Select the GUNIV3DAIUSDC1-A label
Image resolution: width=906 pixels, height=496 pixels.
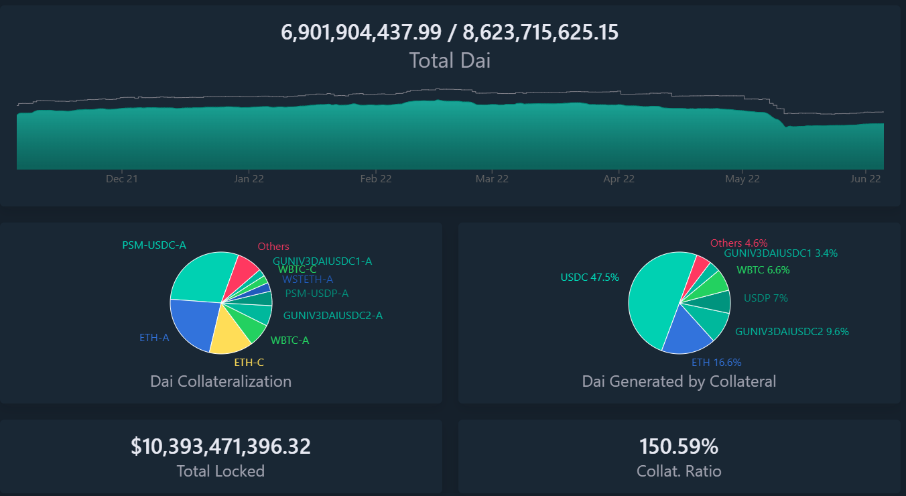(x=322, y=261)
